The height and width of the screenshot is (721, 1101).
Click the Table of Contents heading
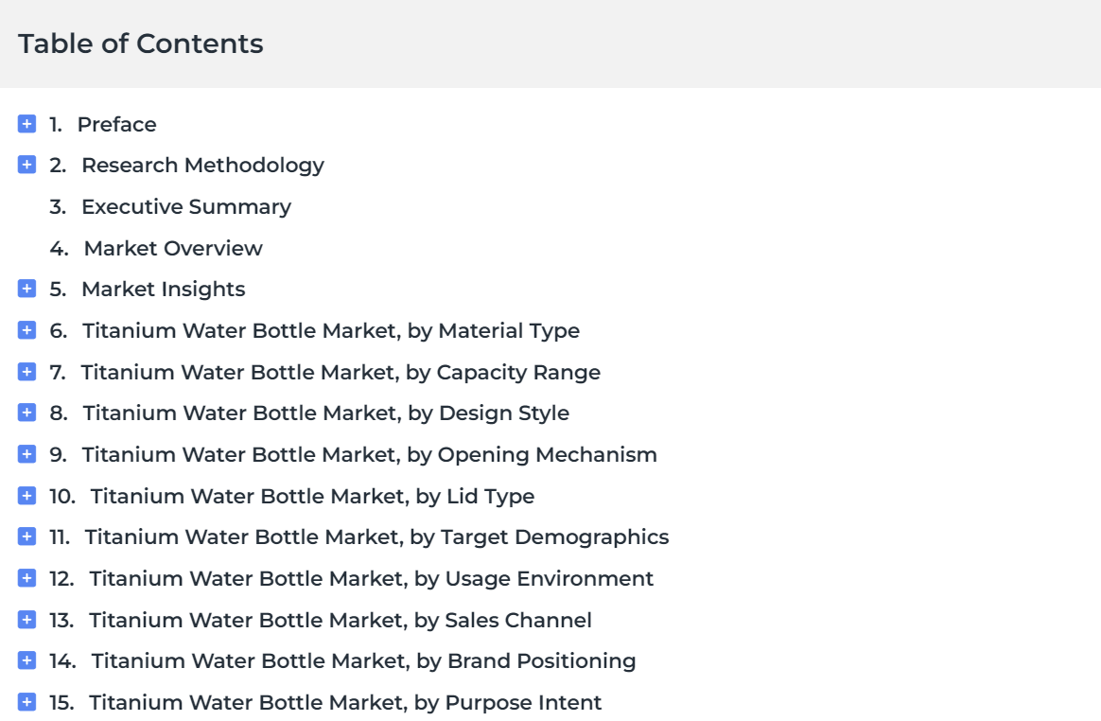140,44
